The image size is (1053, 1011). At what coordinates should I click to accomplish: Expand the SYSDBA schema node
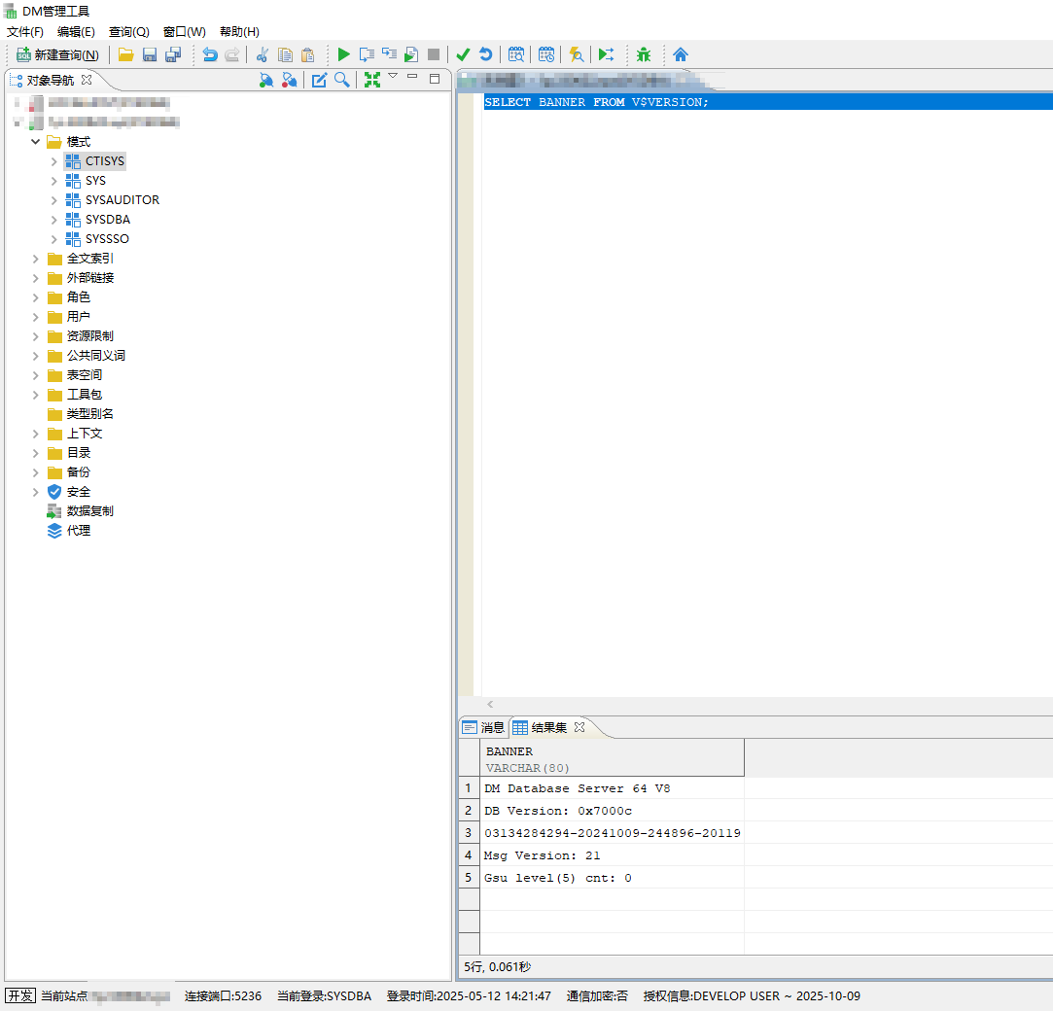[x=54, y=220]
